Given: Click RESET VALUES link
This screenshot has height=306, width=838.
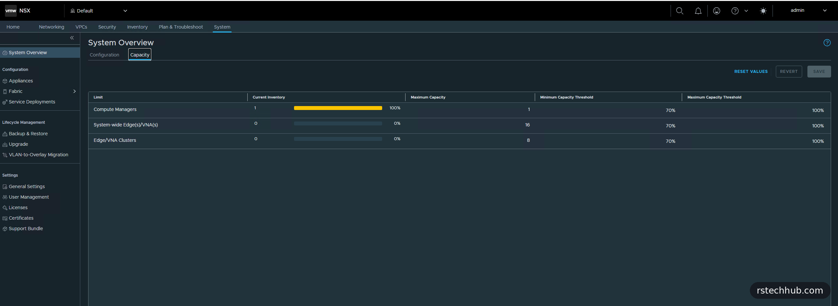Looking at the screenshot, I should 751,72.
